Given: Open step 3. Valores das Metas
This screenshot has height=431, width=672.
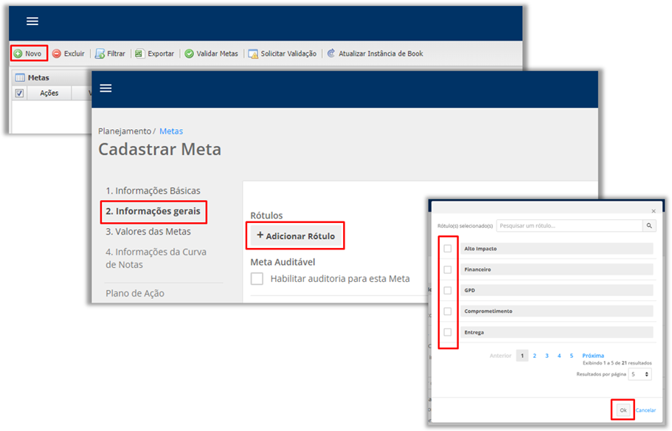Looking at the screenshot, I should click(148, 232).
